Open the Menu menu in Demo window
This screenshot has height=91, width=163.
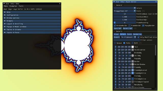6,6
